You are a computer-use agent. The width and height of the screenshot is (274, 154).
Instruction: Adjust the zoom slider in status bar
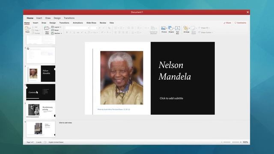pos(231,142)
